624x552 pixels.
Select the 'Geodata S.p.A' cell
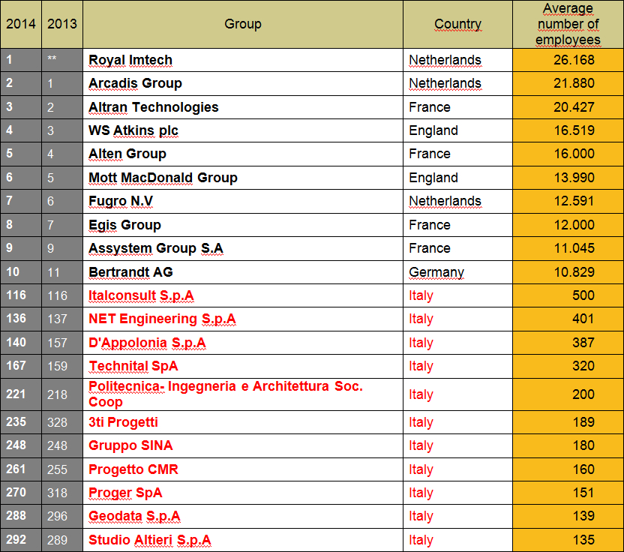(243, 516)
